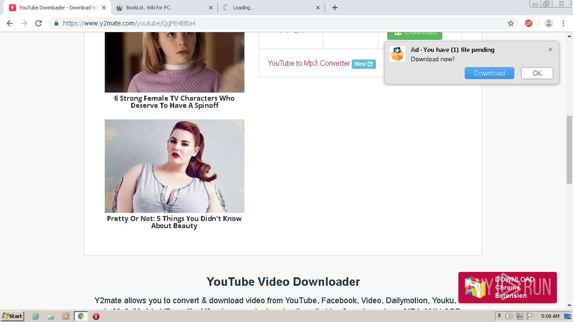Open the Windows Start menu
Screen dimensions: 573x322
tap(13, 316)
